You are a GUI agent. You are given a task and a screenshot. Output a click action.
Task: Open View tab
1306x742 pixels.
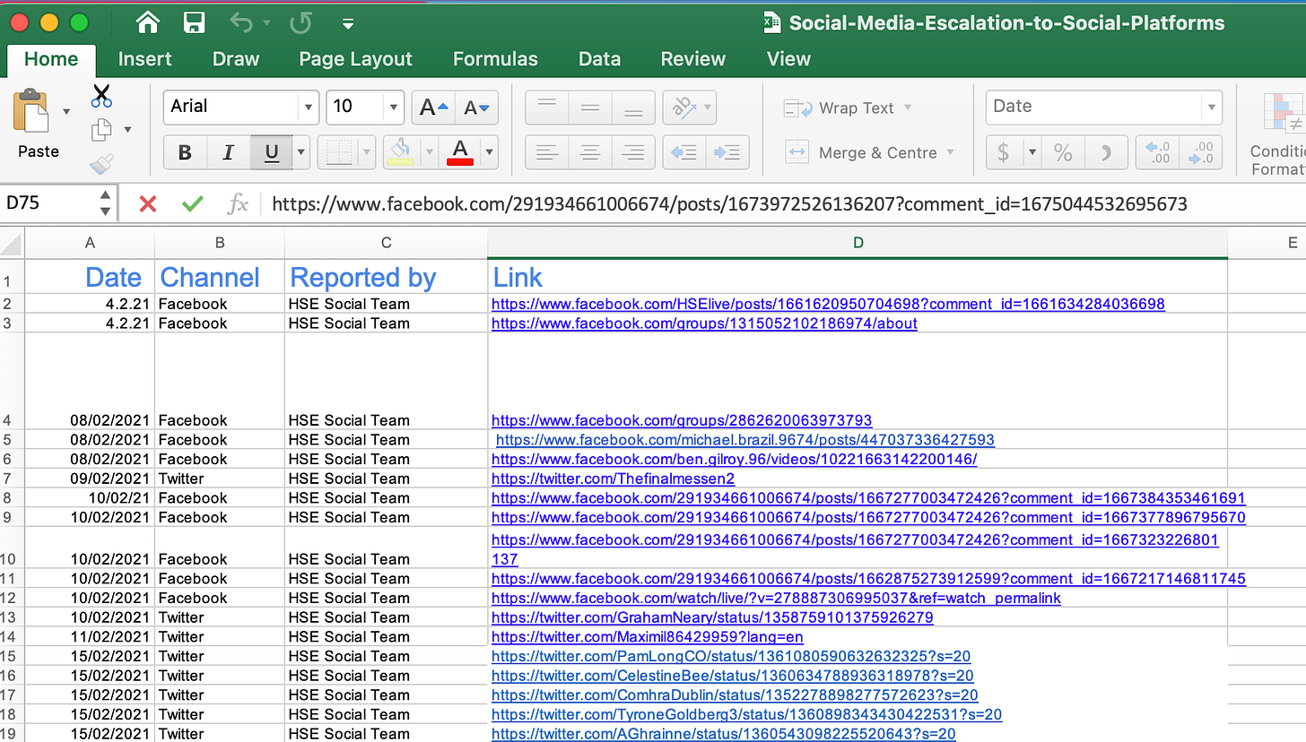[x=788, y=59]
